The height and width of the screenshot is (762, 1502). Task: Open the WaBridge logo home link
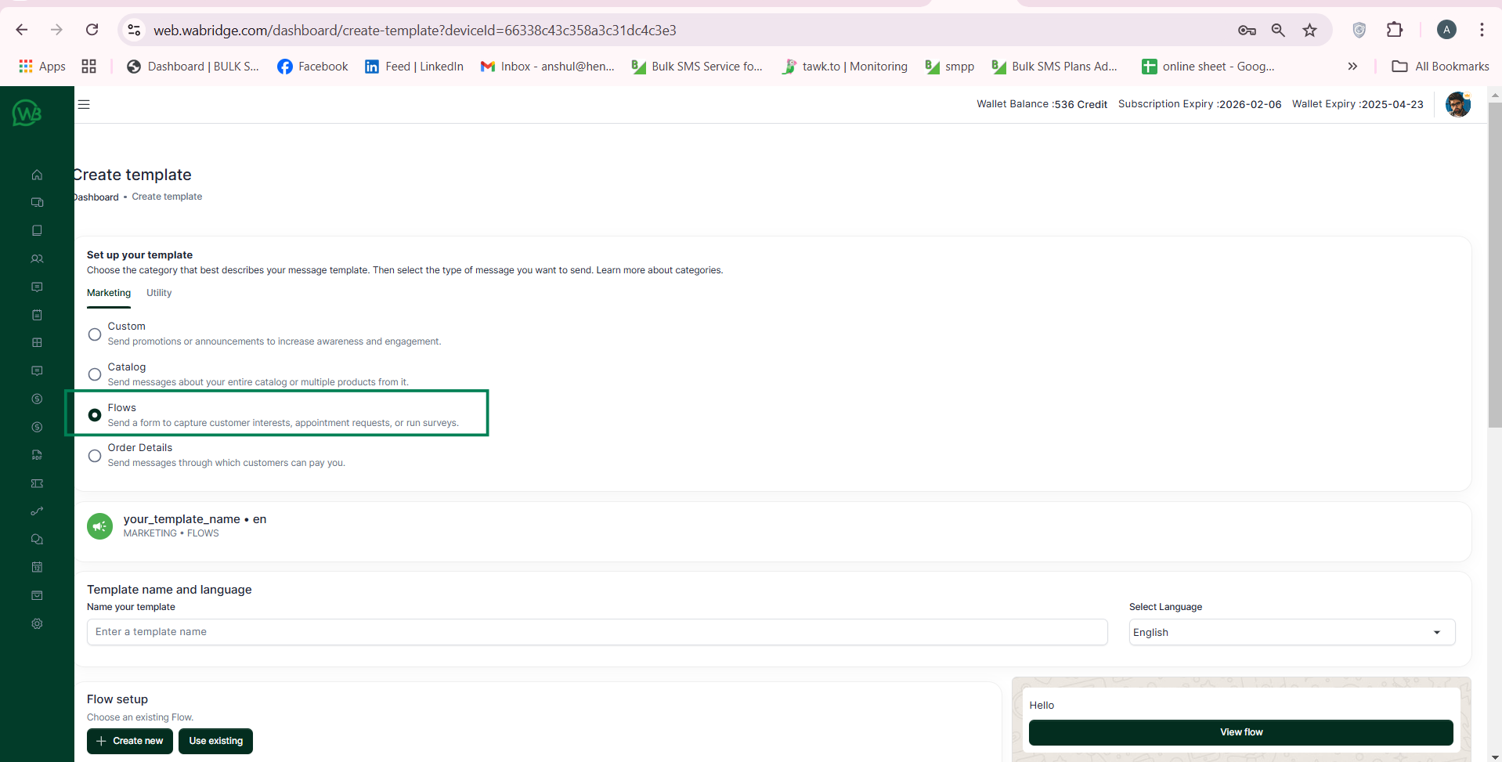click(x=27, y=114)
